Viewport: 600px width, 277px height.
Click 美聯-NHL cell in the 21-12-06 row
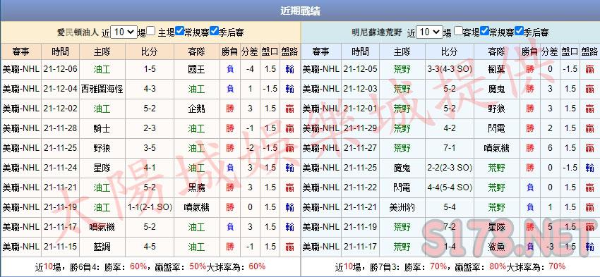pyautogui.click(x=20, y=69)
